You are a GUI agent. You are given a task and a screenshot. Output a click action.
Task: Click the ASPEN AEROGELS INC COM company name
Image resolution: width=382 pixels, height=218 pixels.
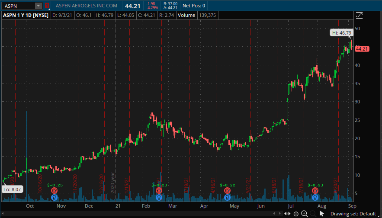point(86,6)
